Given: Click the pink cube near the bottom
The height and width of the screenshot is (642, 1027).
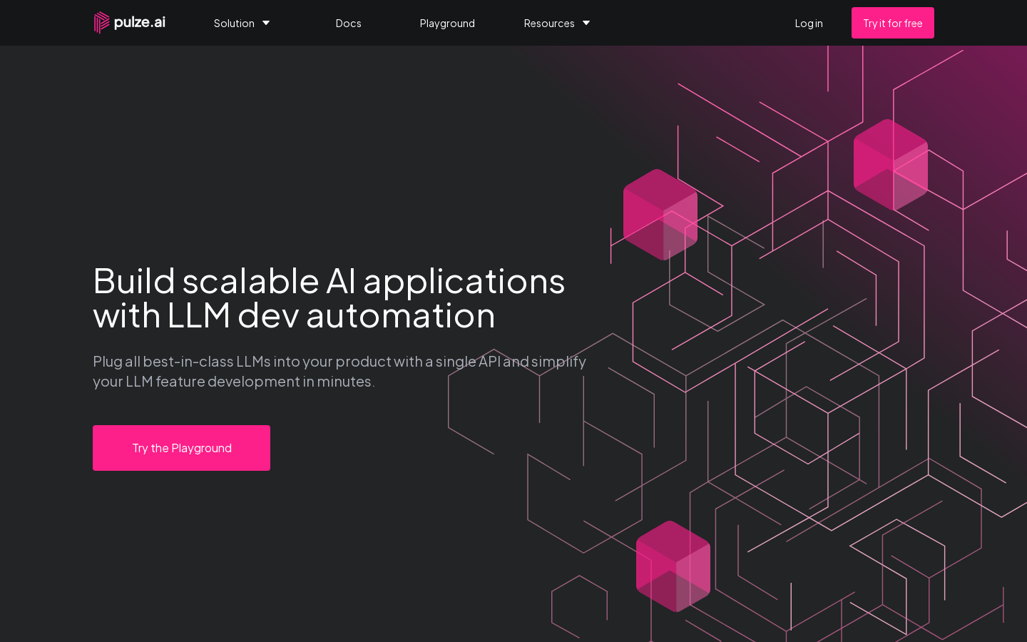Looking at the screenshot, I should pos(673,567).
